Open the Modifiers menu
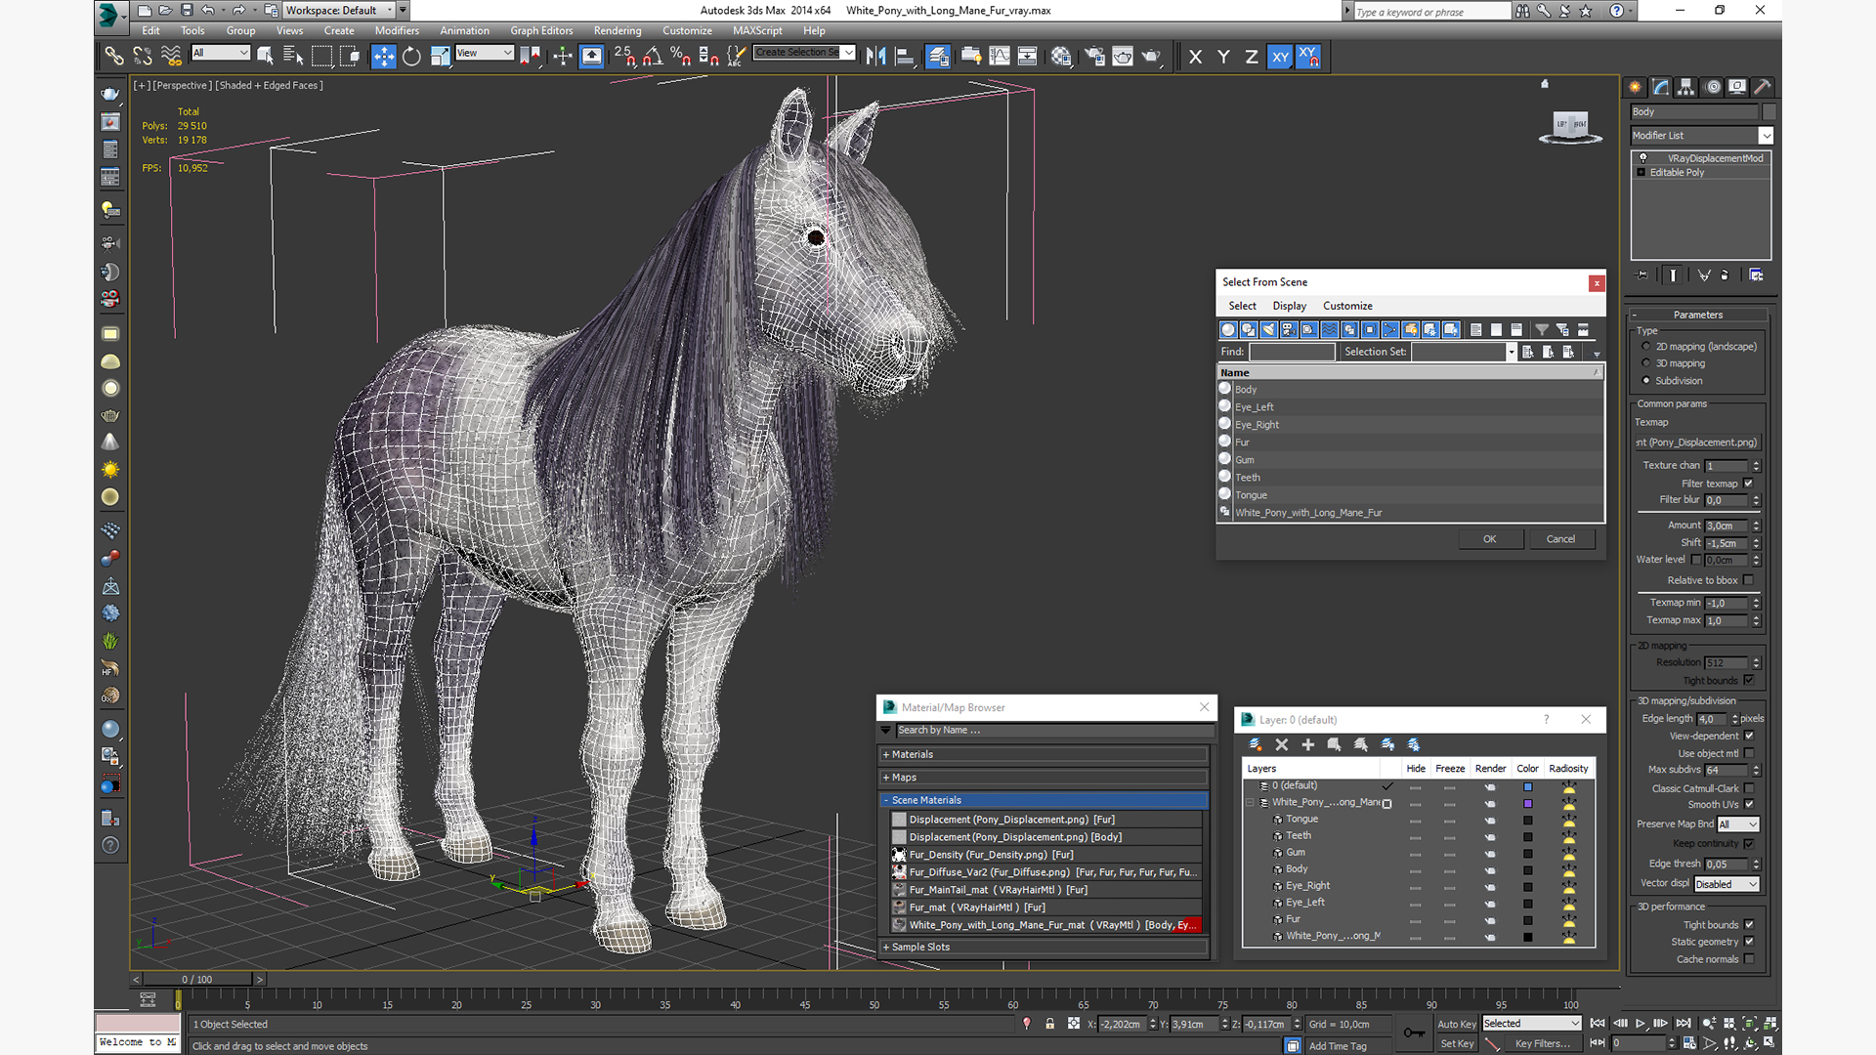 coord(396,30)
